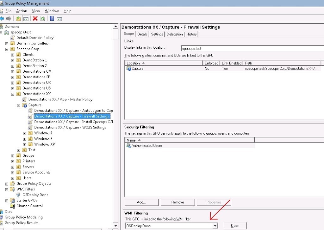Collapse the Demostations XX OU

click(13, 94)
